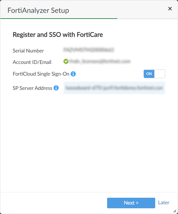Click the white knob of the ON switch
Screen dimensions: 178x214
(x=159, y=74)
